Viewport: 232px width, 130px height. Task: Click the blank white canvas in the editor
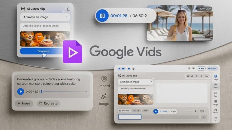tap(182, 94)
